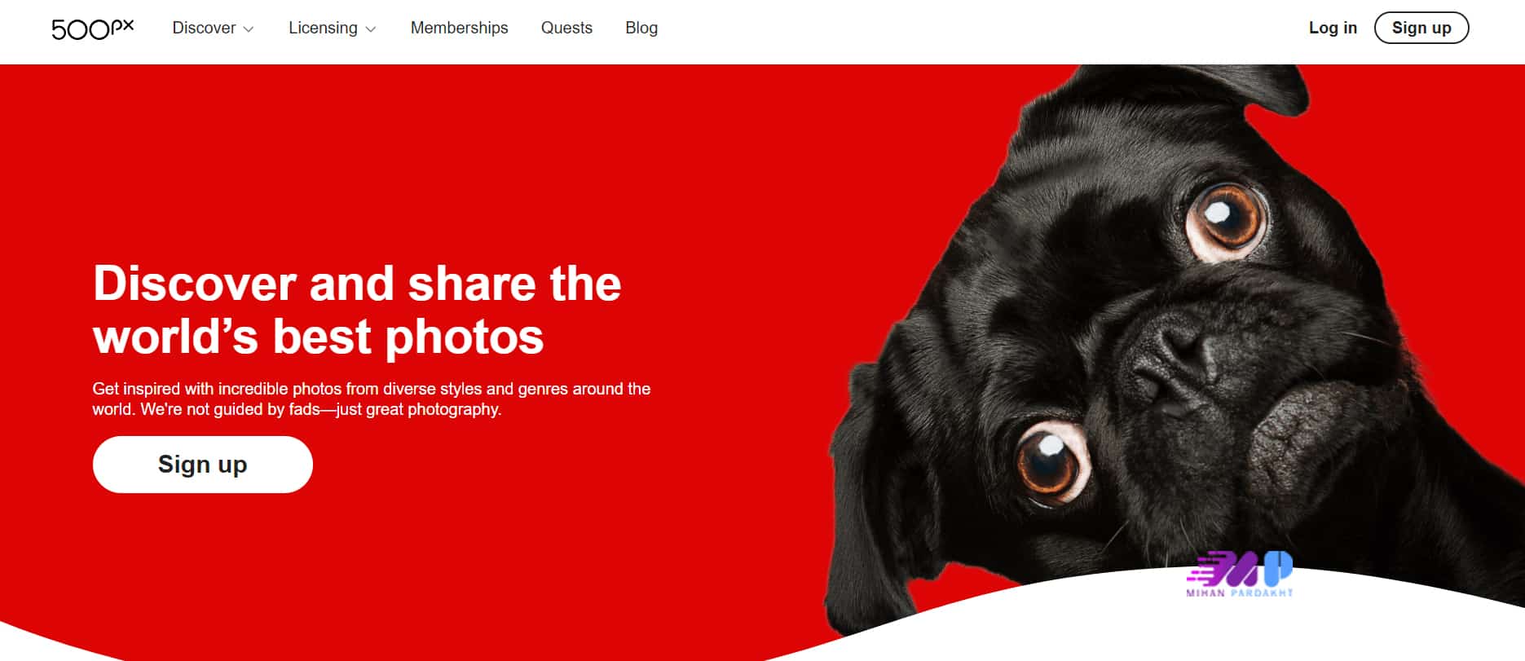Expand the Licensing menu chevron

371,29
